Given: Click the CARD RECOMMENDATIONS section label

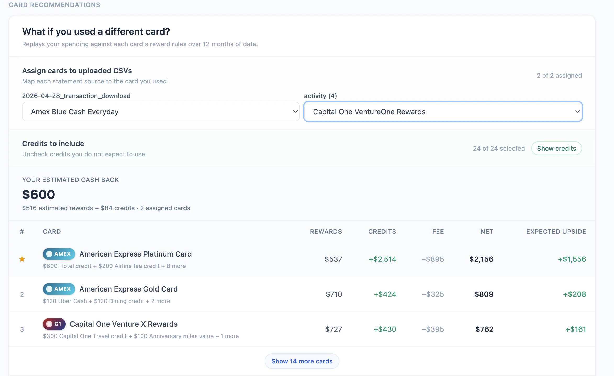Looking at the screenshot, I should click(x=54, y=5).
